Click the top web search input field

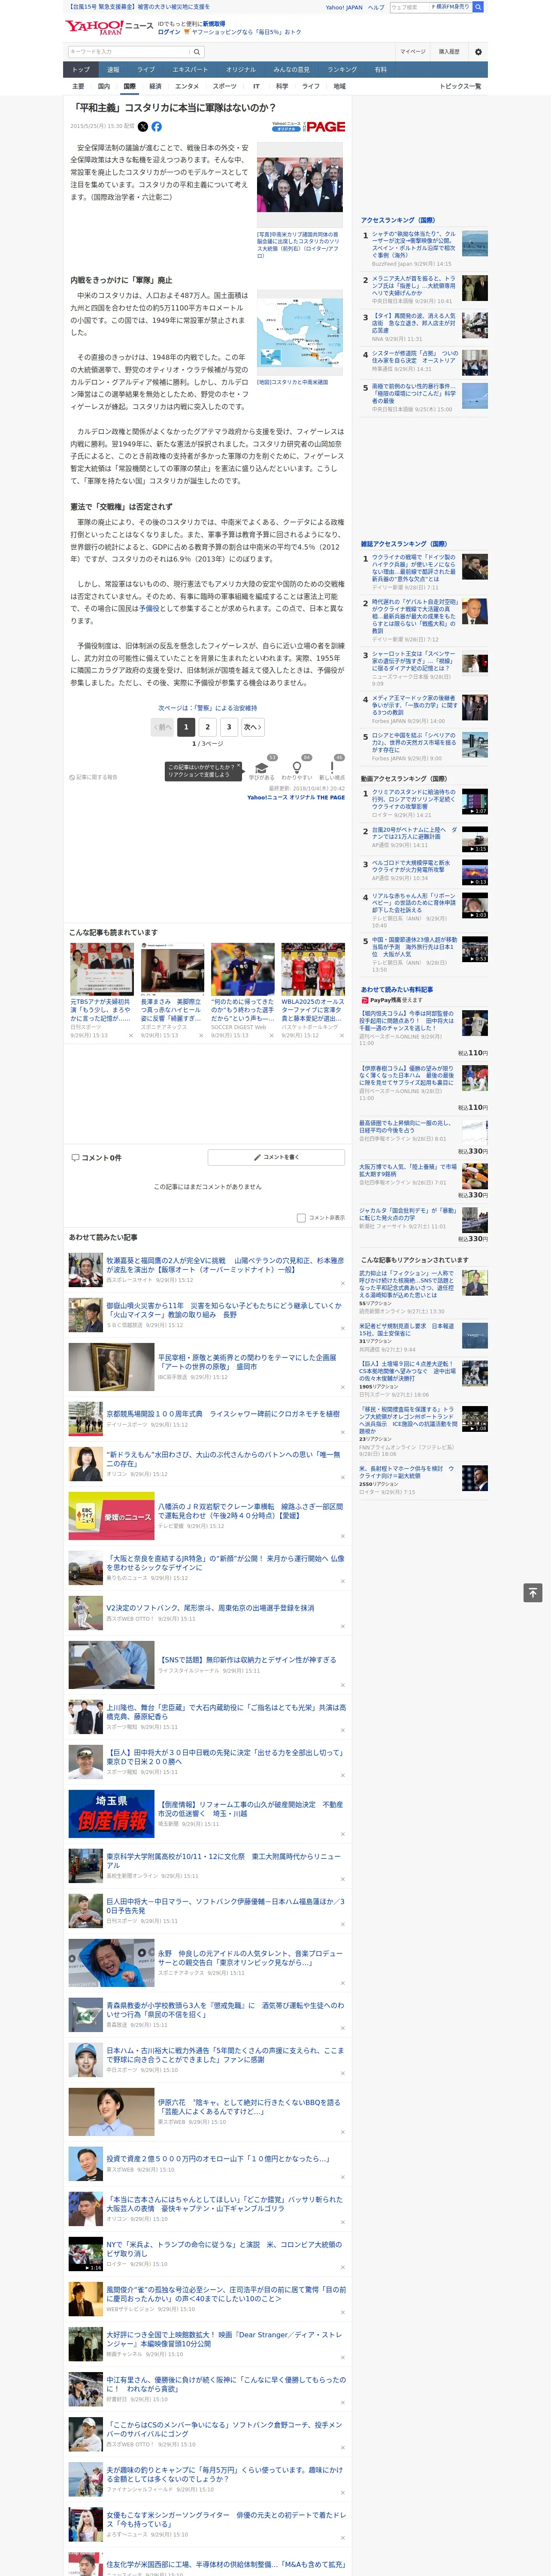409,7
